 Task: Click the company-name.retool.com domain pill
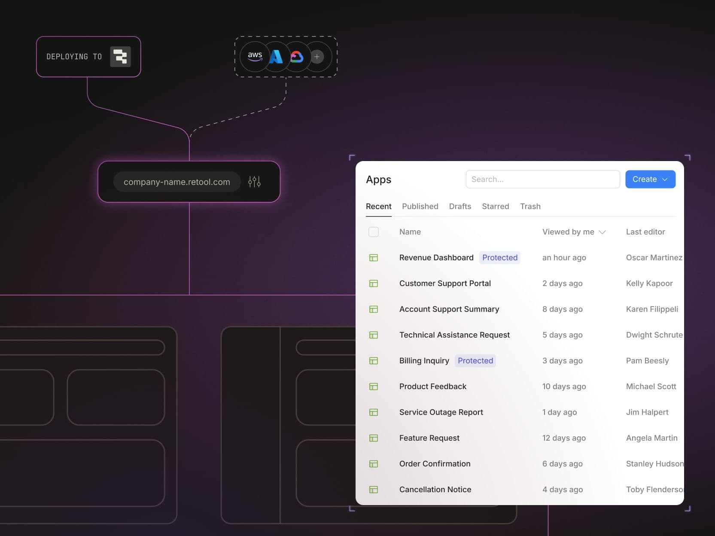[177, 182]
